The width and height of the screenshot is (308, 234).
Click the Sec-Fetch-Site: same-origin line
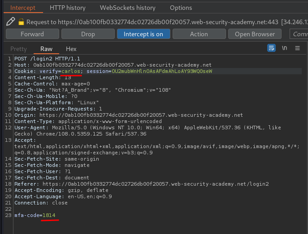(57, 159)
